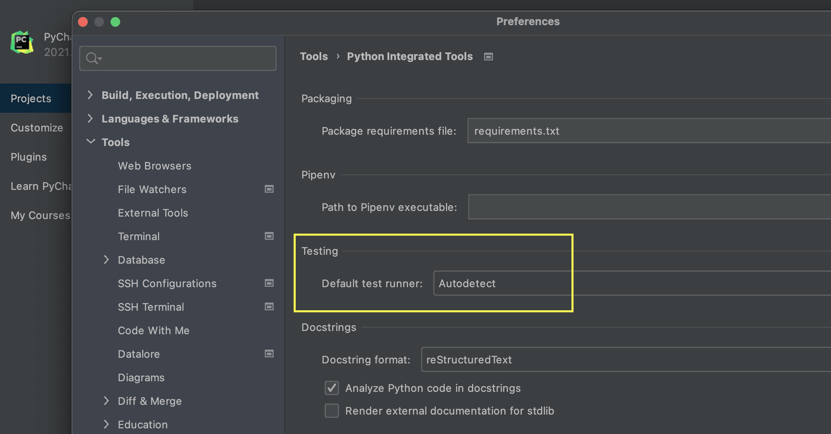831x434 pixels.
Task: Click the PyCharm logo in Welcome window
Action: (x=22, y=43)
